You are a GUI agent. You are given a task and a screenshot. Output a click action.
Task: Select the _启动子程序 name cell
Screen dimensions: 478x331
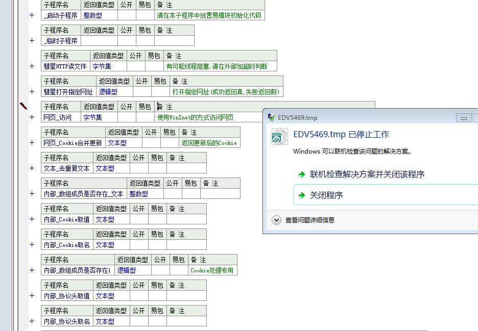pos(61,15)
